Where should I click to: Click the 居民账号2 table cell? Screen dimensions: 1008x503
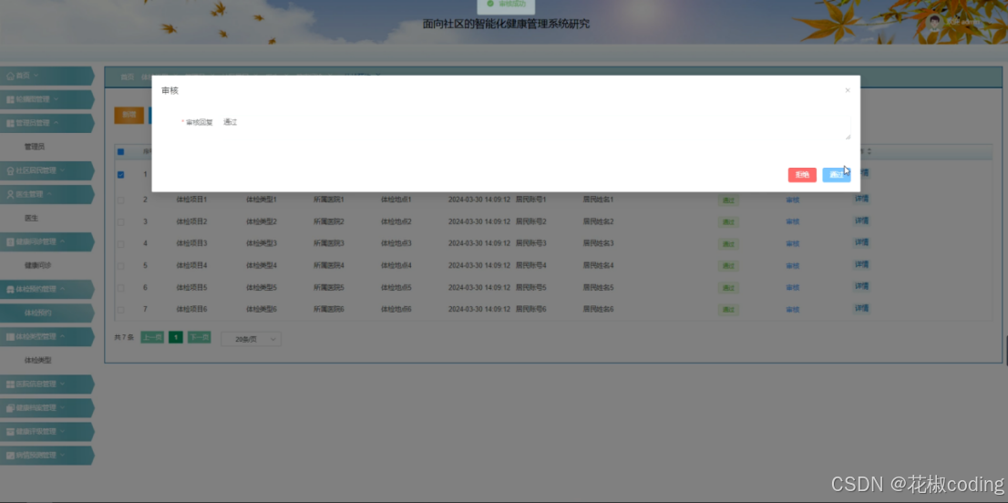click(531, 221)
